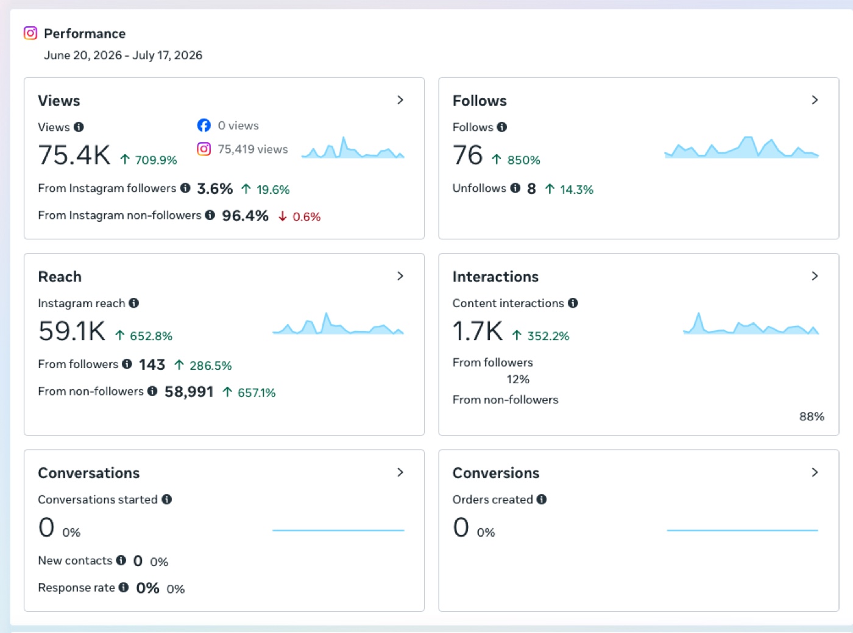Open info icon beside Orders created
This screenshot has width=853, height=633.
[x=542, y=500]
